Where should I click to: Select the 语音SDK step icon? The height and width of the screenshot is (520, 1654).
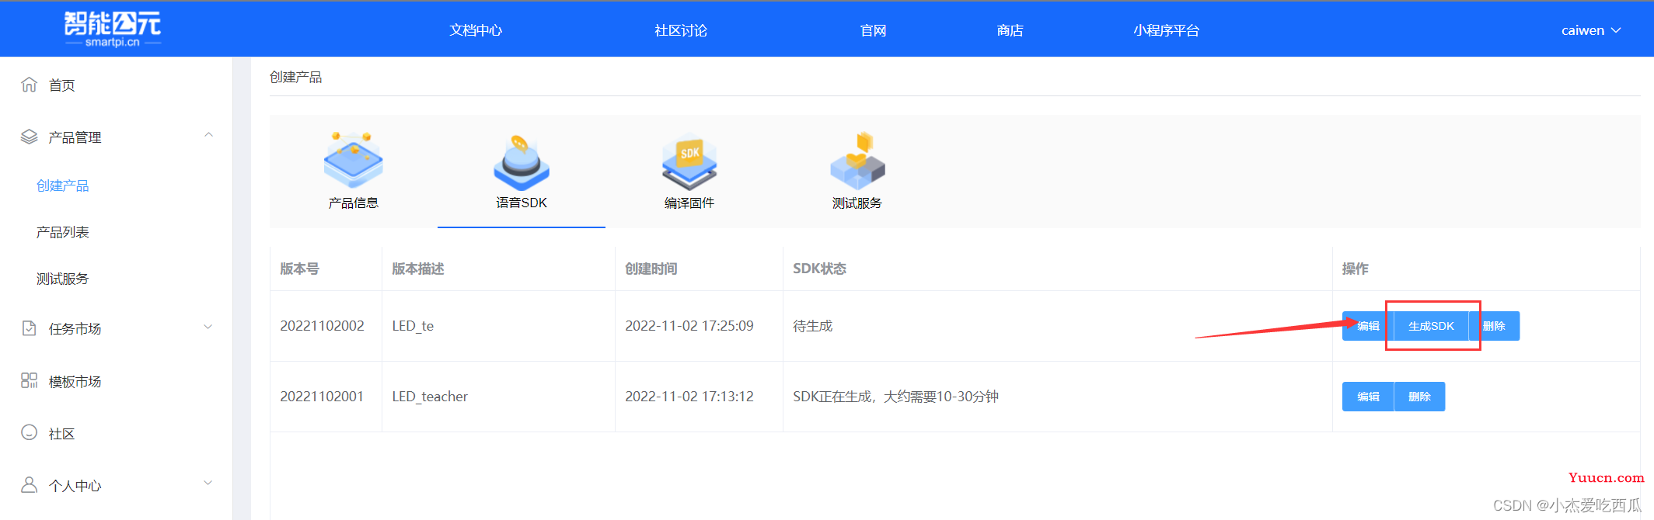(x=521, y=161)
